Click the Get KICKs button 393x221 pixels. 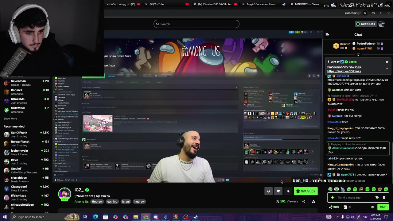tap(365, 24)
